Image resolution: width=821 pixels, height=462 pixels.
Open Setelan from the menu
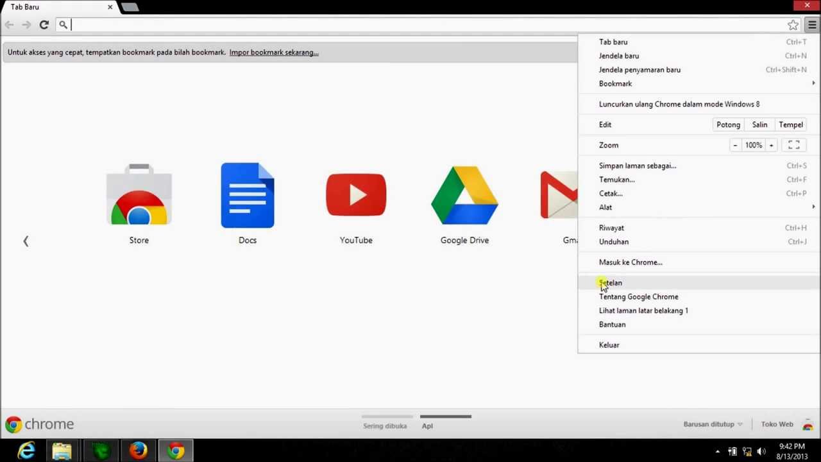point(698,283)
